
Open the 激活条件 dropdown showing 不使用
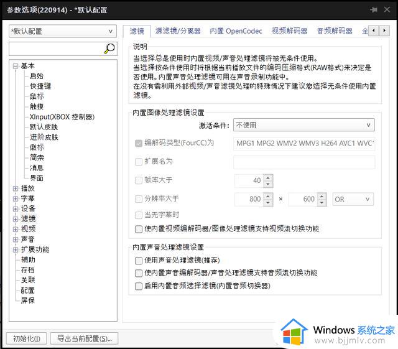point(304,125)
